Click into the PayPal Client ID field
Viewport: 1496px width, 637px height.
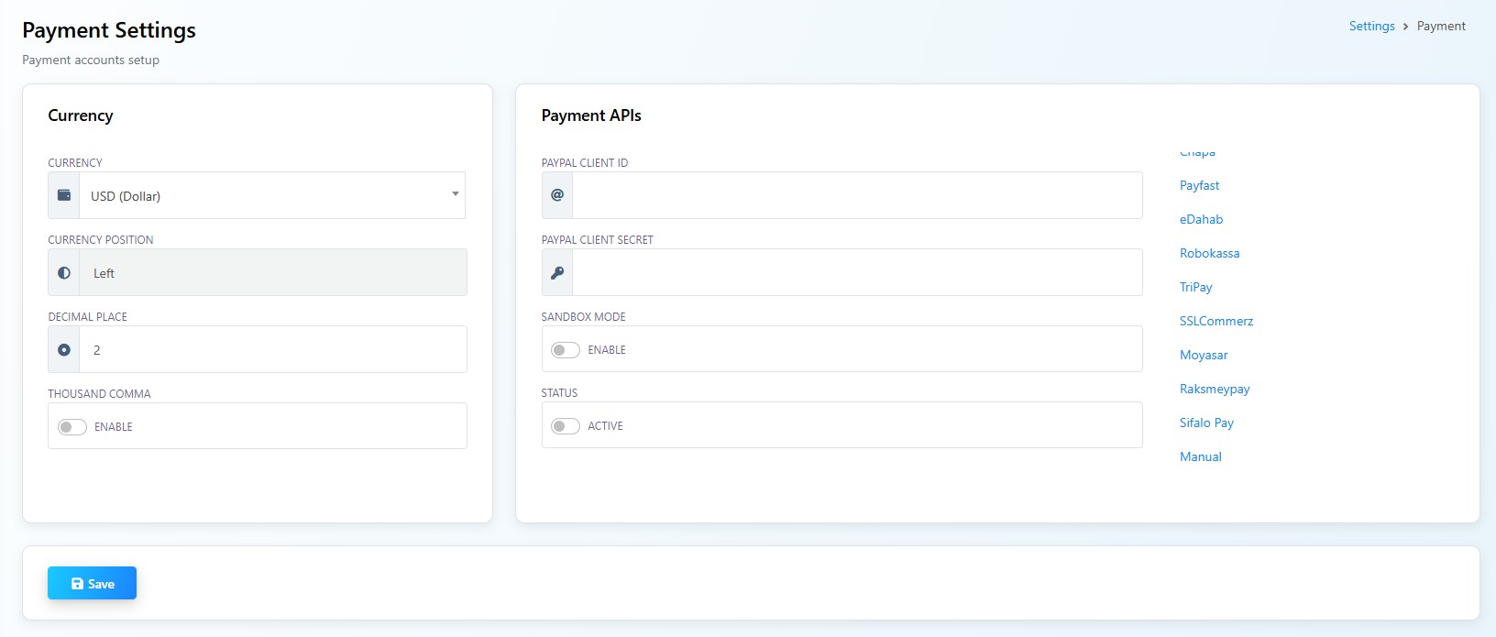[856, 195]
